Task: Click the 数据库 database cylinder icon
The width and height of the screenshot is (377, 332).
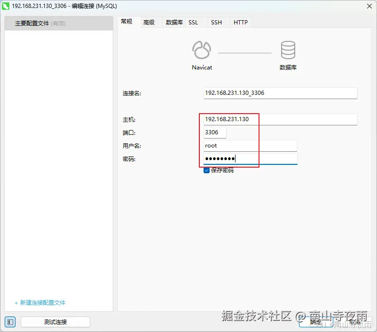Action: click(x=288, y=49)
